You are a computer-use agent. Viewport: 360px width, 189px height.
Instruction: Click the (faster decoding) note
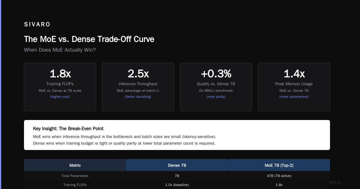click(x=138, y=97)
